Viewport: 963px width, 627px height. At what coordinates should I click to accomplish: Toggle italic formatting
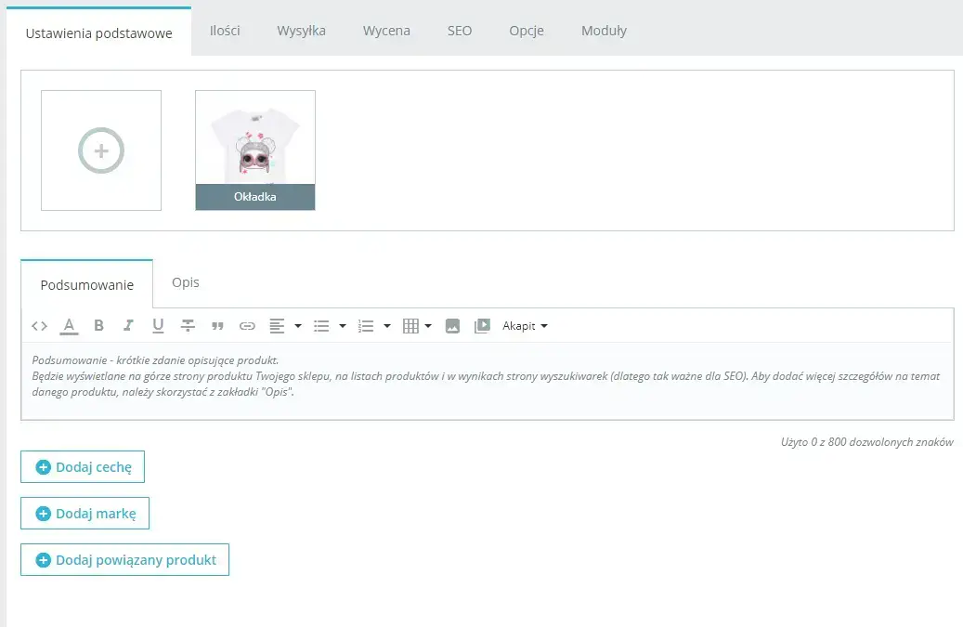[128, 326]
